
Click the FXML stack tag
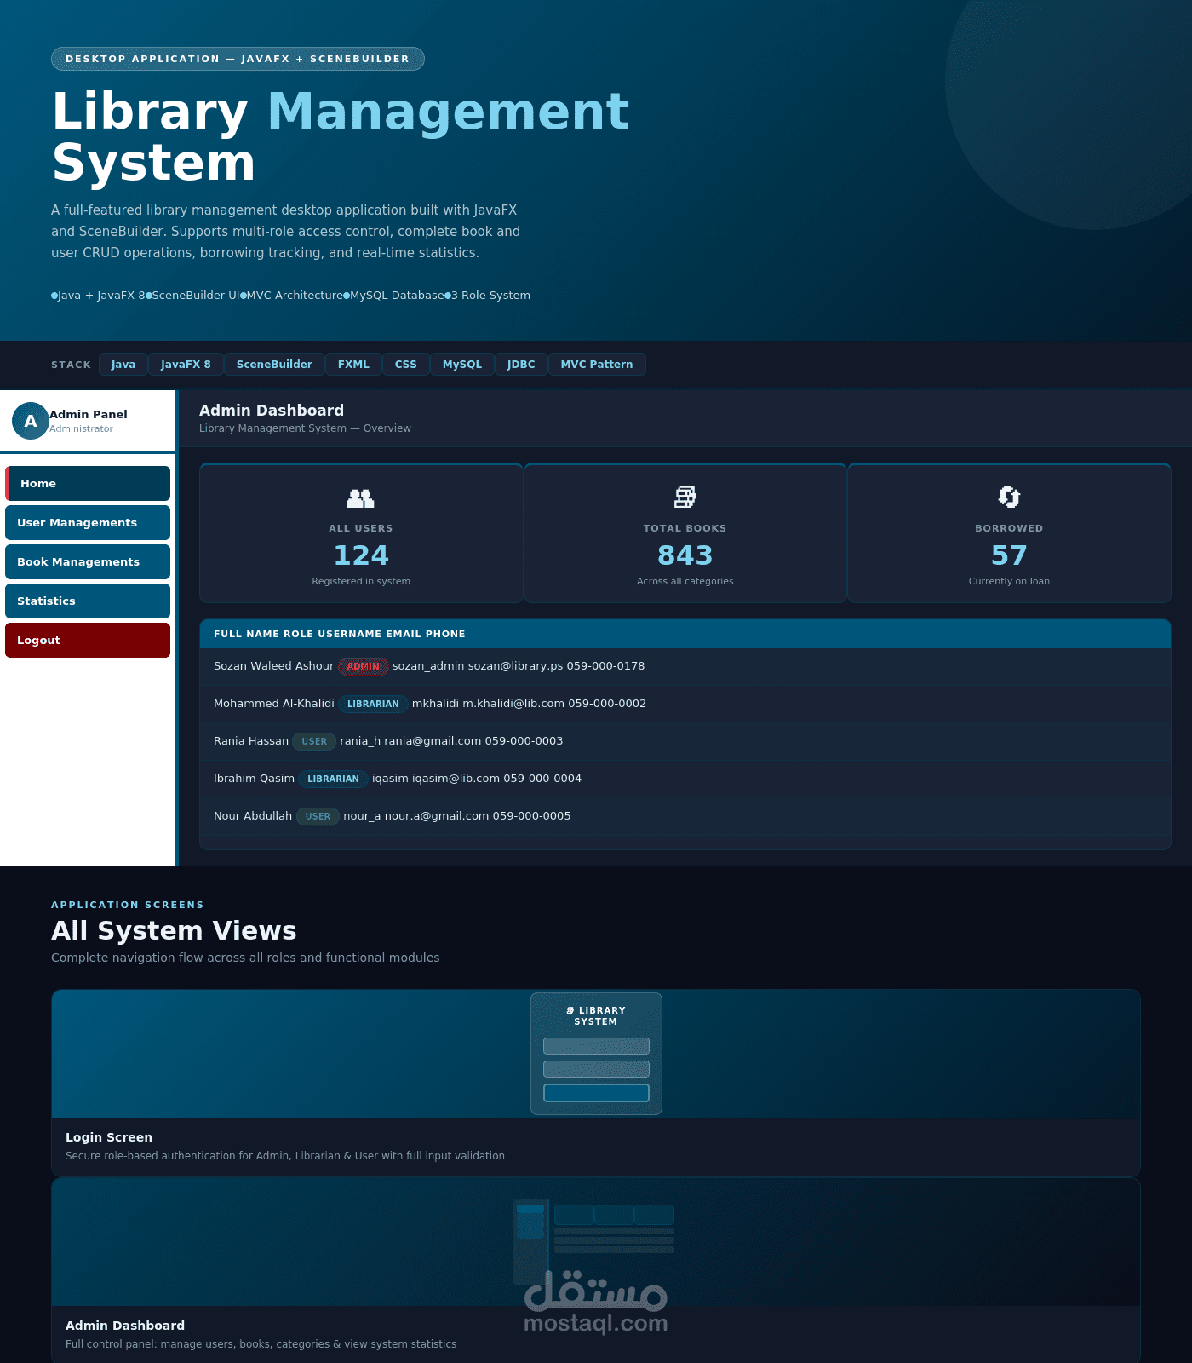(x=353, y=364)
